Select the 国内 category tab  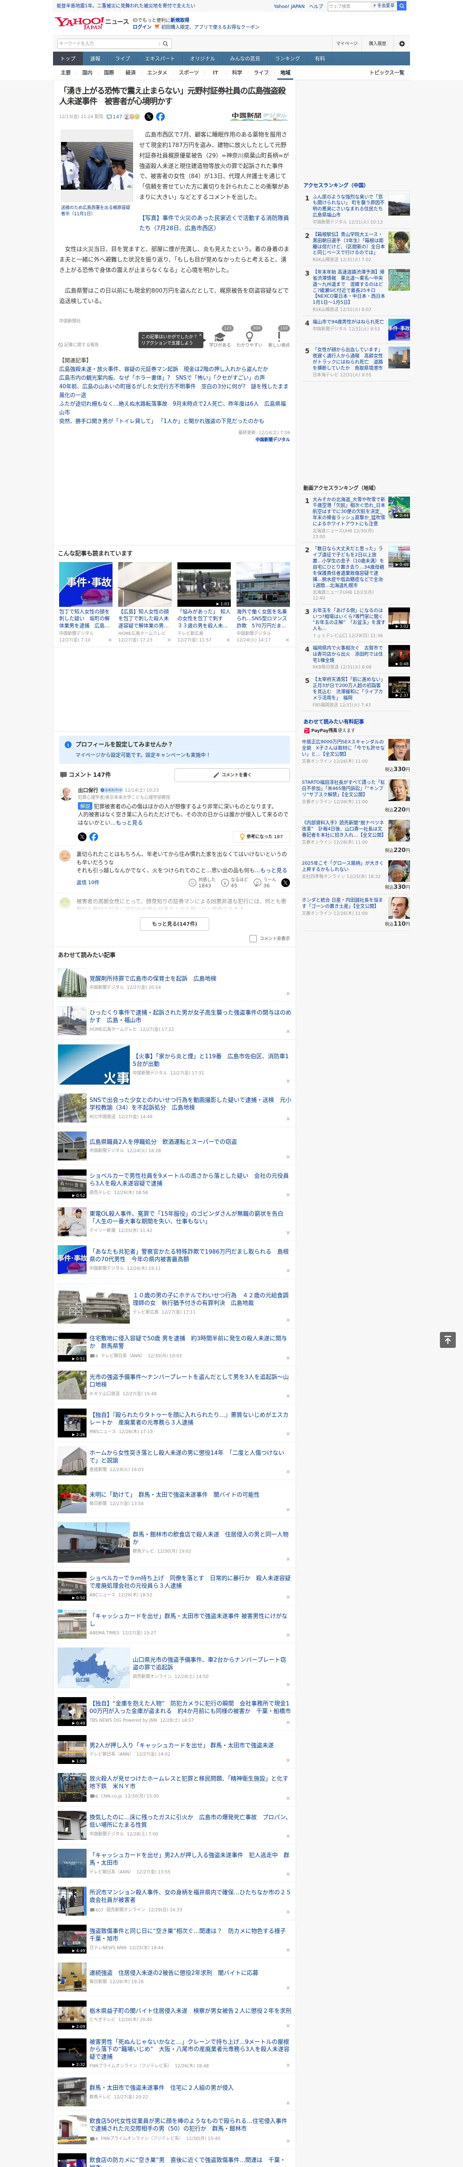click(x=87, y=72)
